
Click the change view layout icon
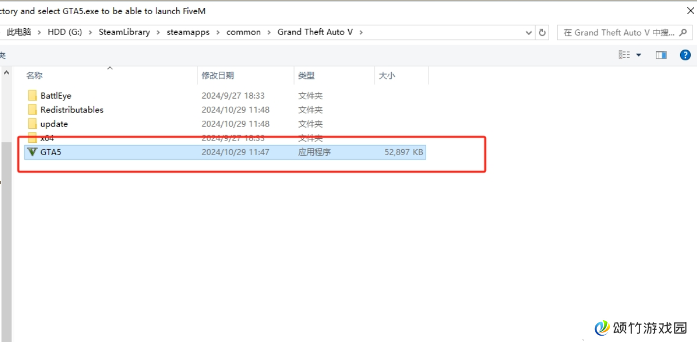[624, 55]
